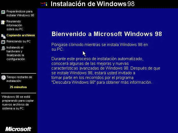Select the Instalando el hardware step text
The height and width of the screenshot is (133, 178).
pos(16,53)
